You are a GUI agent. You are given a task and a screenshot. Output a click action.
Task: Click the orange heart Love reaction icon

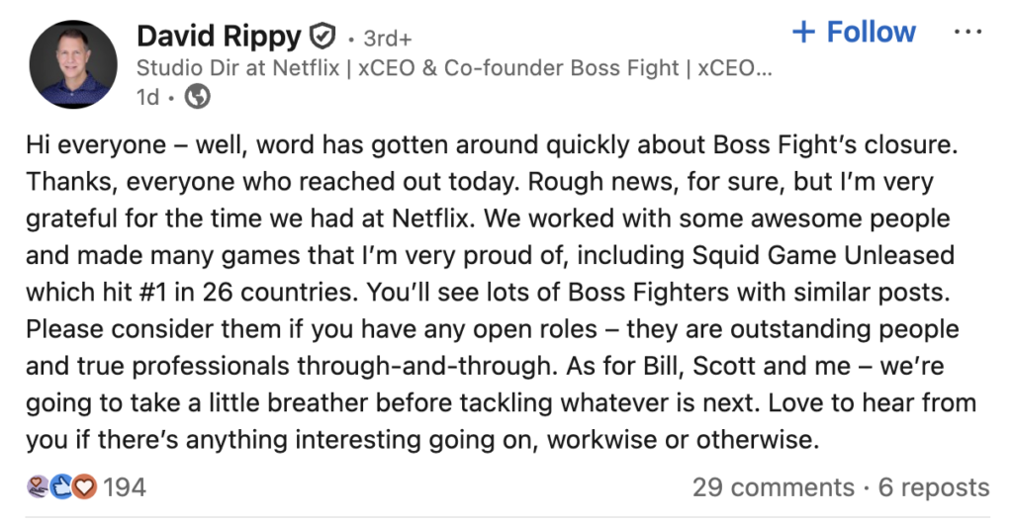[85, 486]
